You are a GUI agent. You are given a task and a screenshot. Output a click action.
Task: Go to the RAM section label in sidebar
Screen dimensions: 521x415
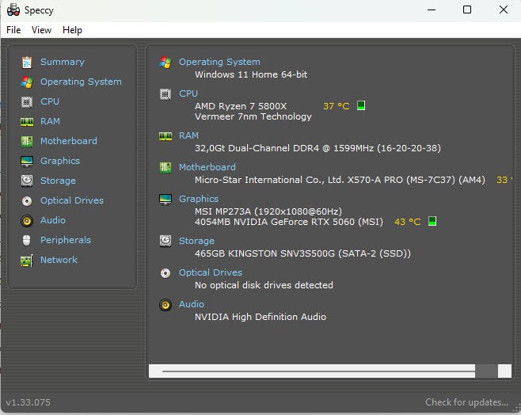click(50, 121)
